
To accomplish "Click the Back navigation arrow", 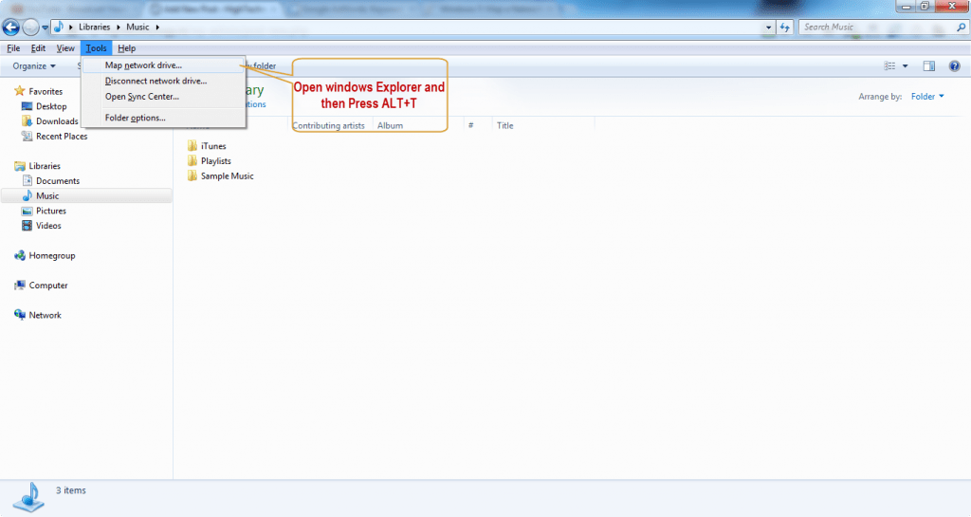I will (11, 28).
